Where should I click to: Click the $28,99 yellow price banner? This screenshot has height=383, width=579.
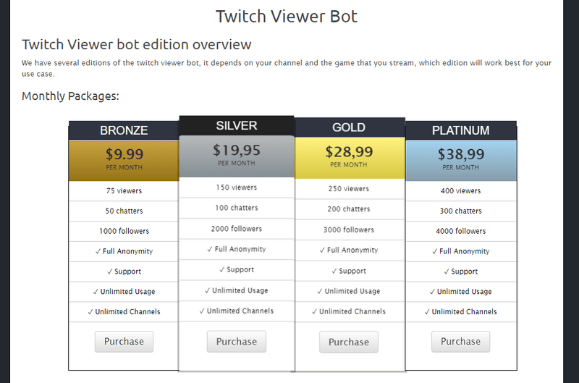tap(350, 158)
